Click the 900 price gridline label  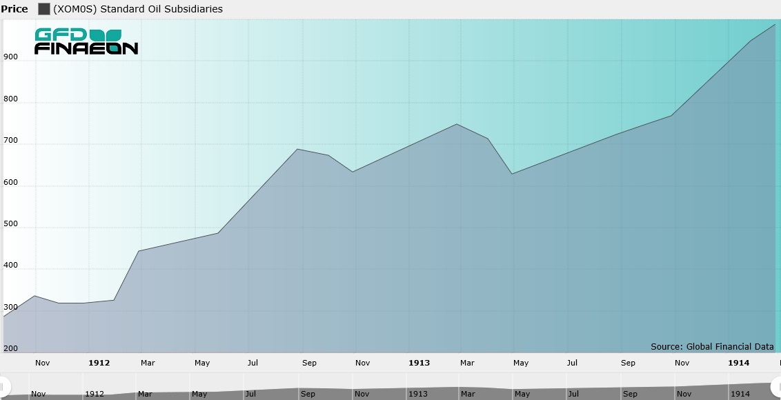[10, 57]
